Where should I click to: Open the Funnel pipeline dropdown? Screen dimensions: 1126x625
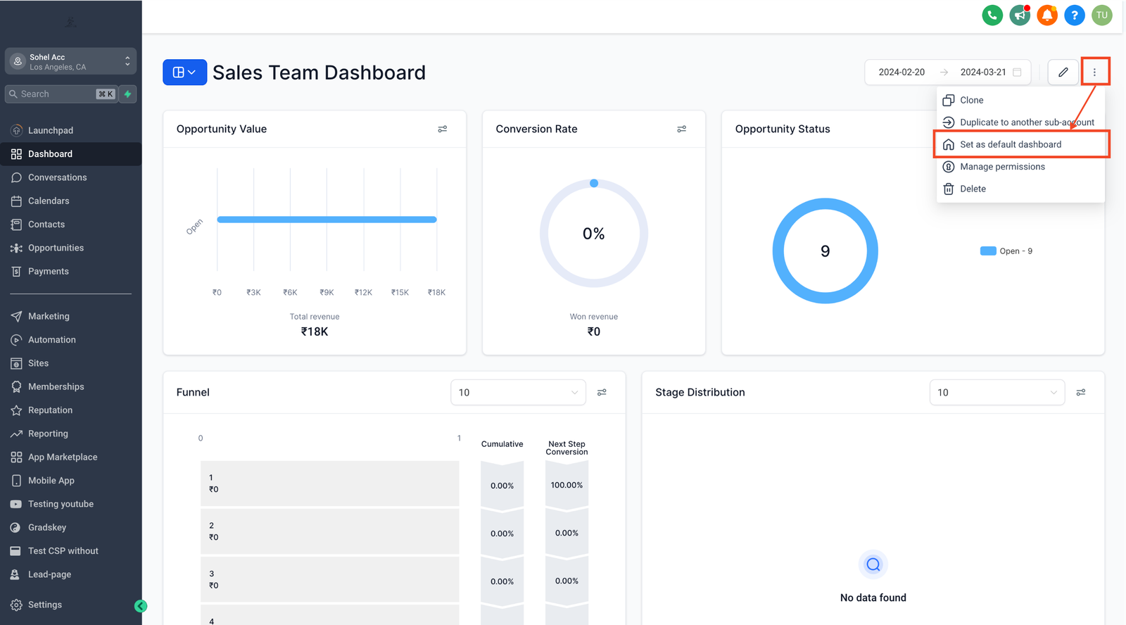tap(518, 392)
